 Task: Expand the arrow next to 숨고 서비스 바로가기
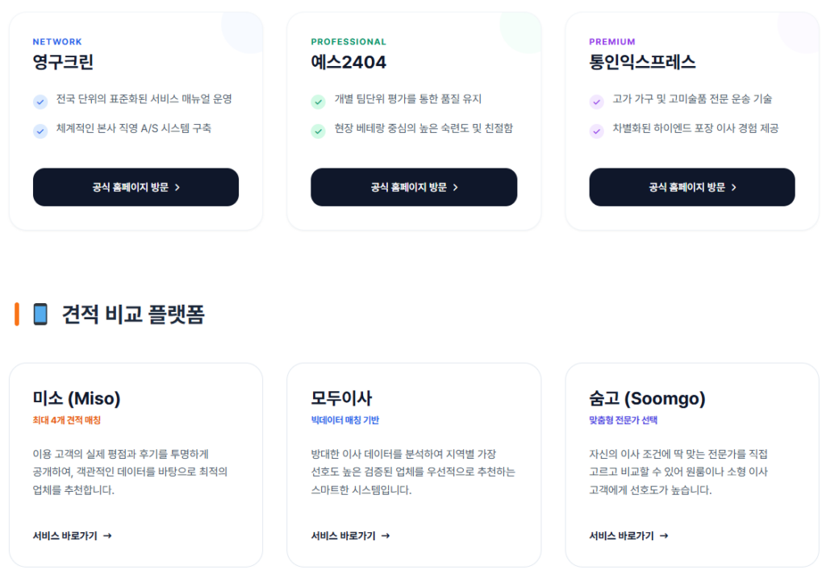tap(663, 535)
